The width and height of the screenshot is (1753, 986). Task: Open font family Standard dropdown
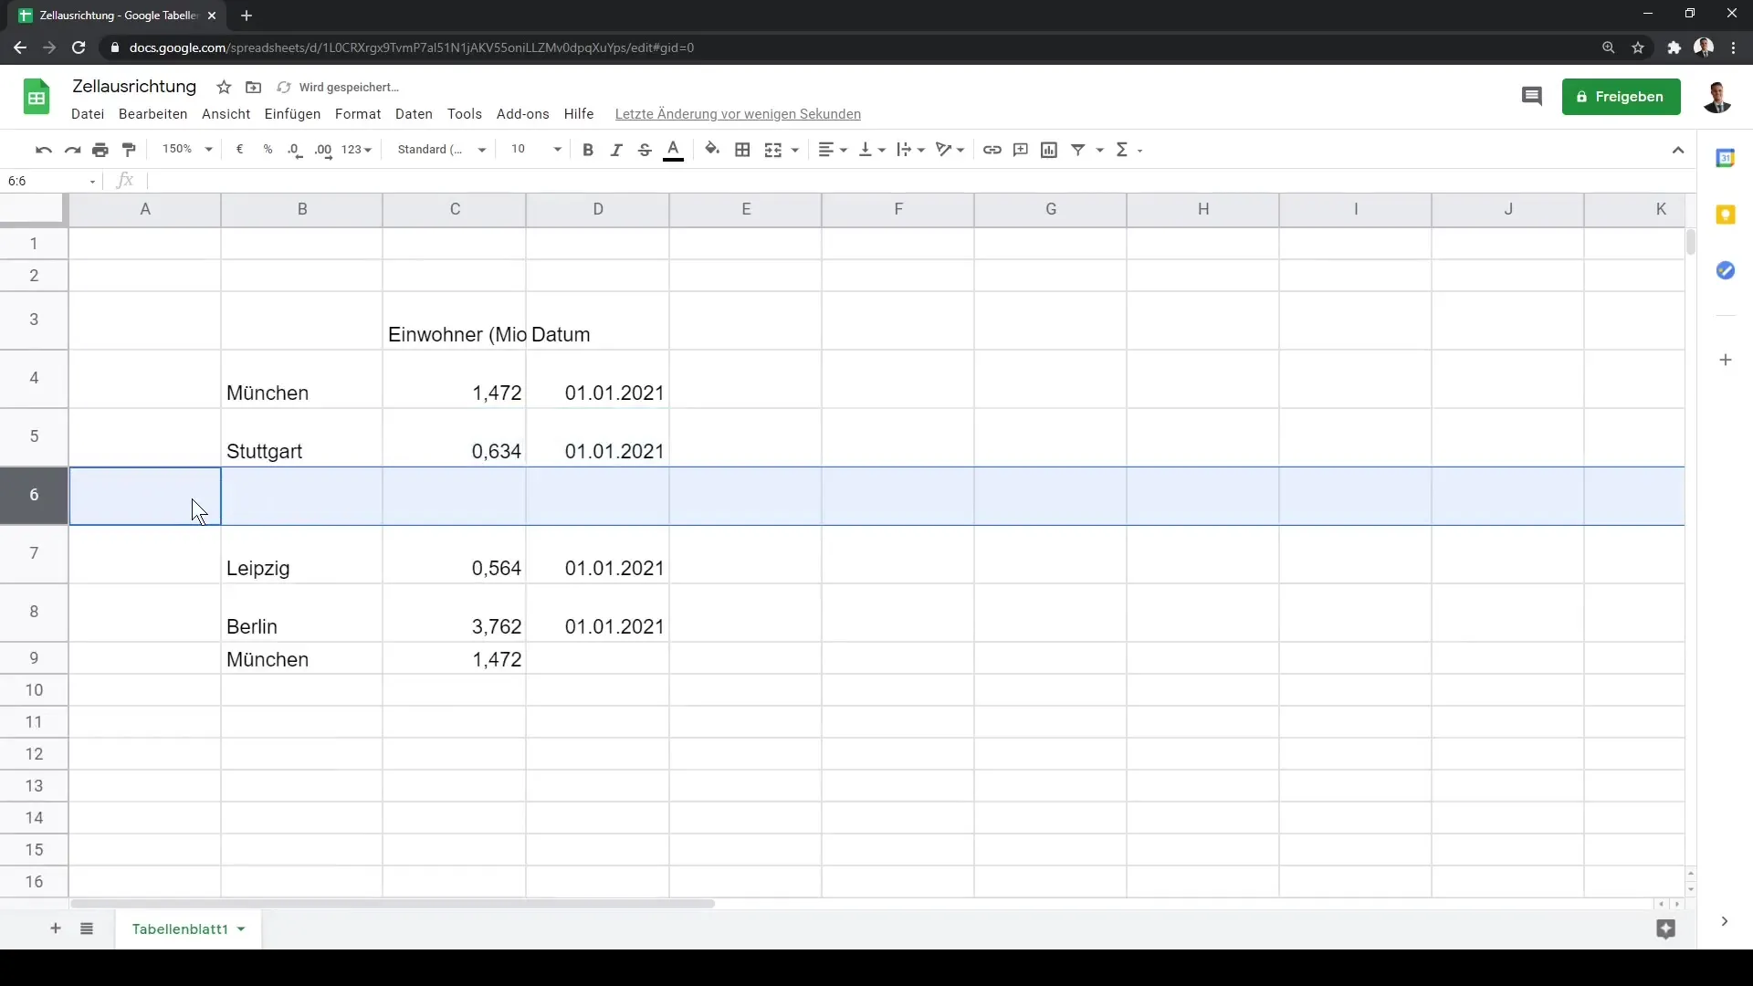pyautogui.click(x=442, y=149)
